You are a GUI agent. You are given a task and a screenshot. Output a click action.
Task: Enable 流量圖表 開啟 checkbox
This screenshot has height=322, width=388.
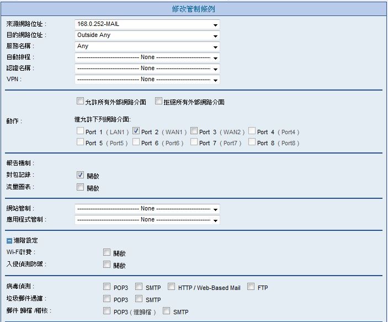[80, 187]
